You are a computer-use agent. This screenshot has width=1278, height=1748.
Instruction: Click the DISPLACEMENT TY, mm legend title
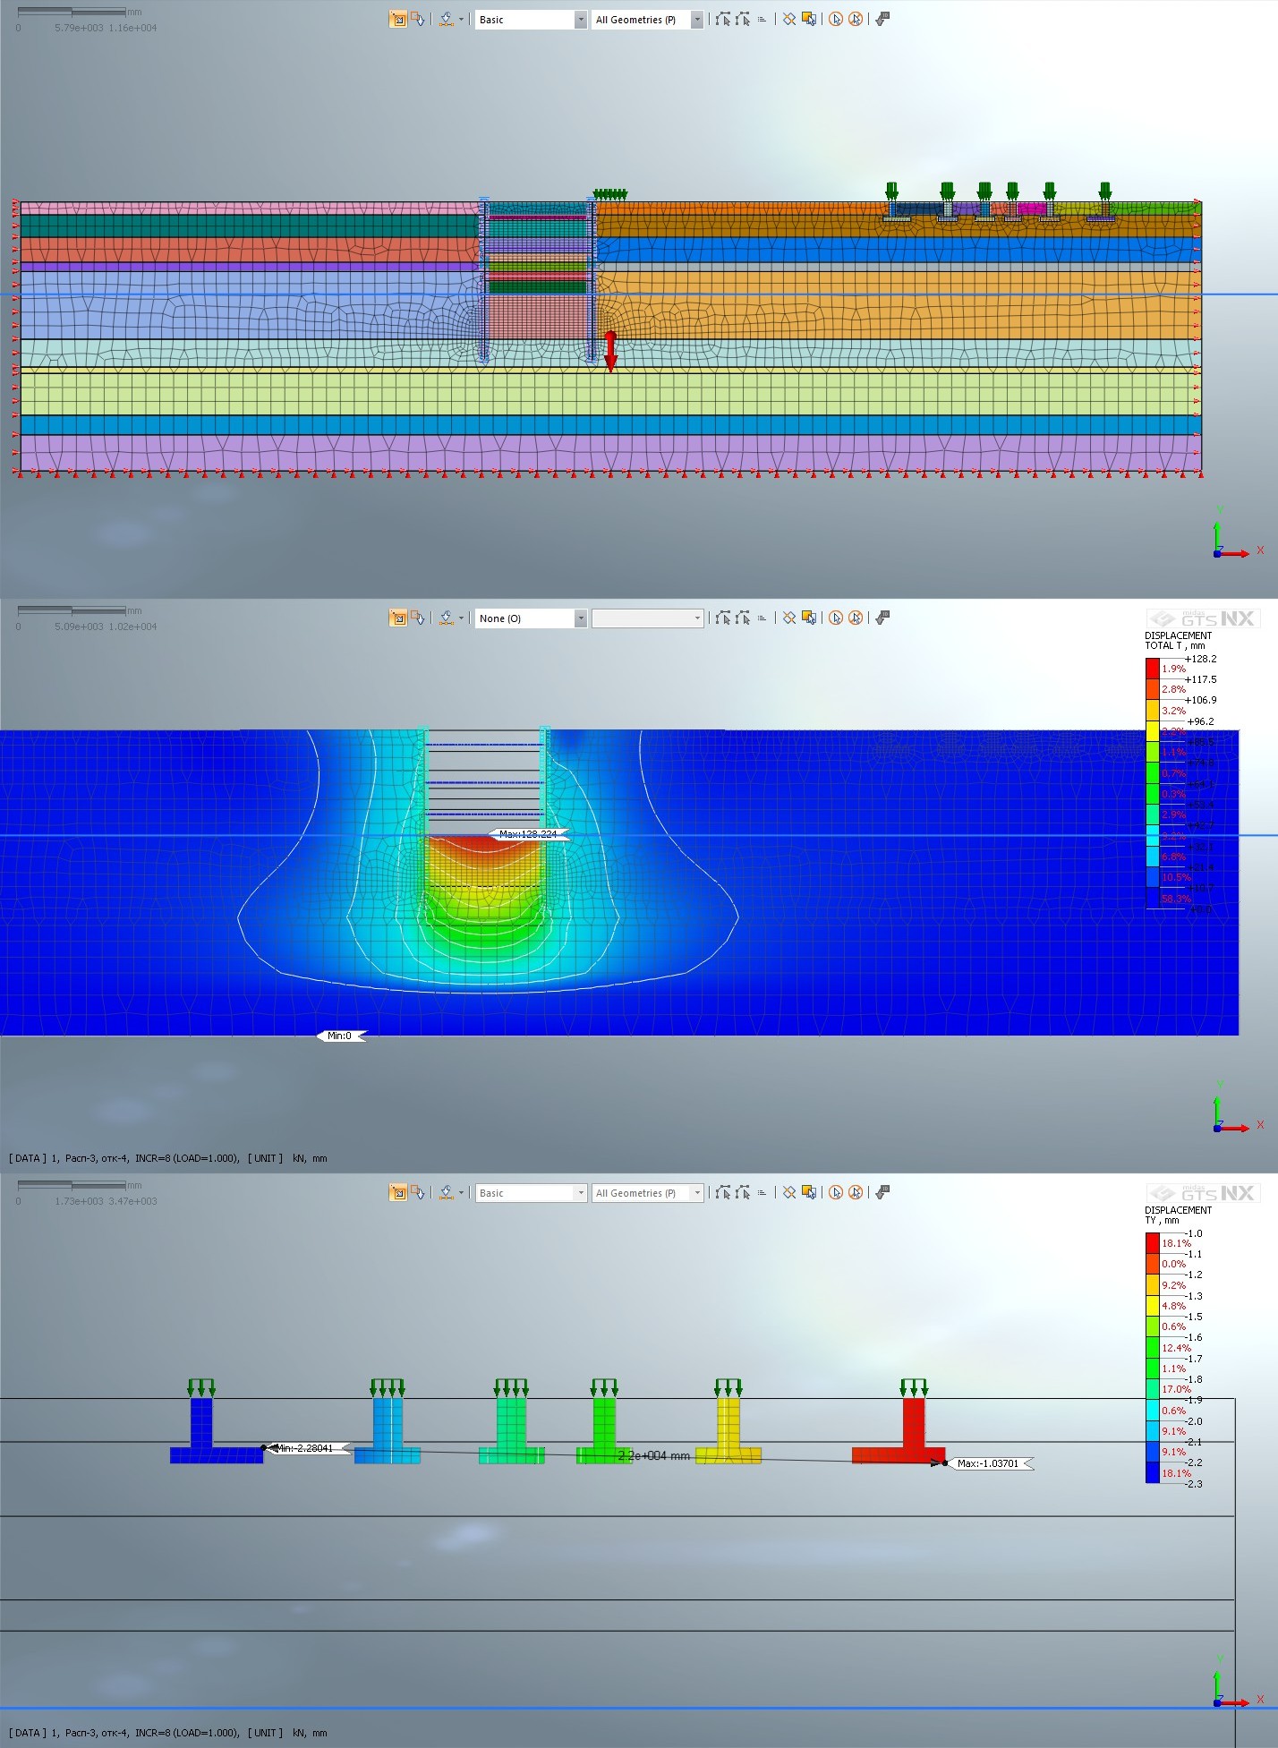point(1178,1215)
